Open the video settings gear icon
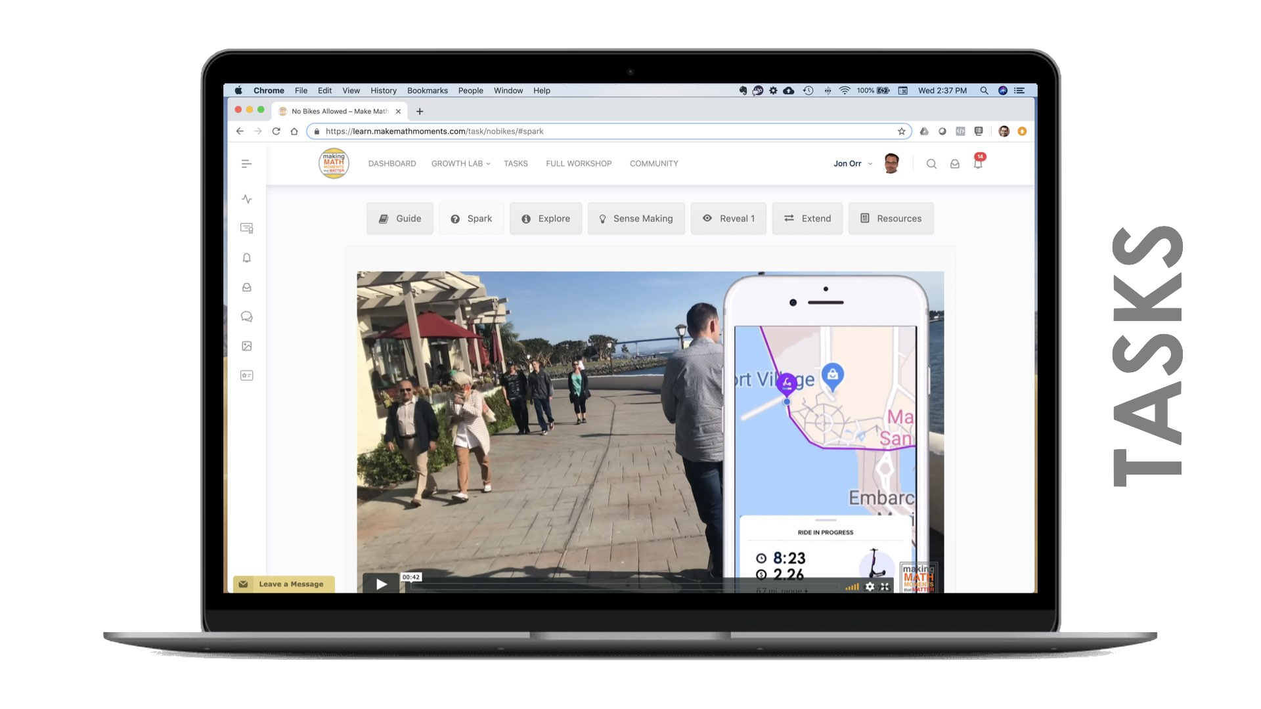The width and height of the screenshot is (1261, 709). (x=870, y=587)
